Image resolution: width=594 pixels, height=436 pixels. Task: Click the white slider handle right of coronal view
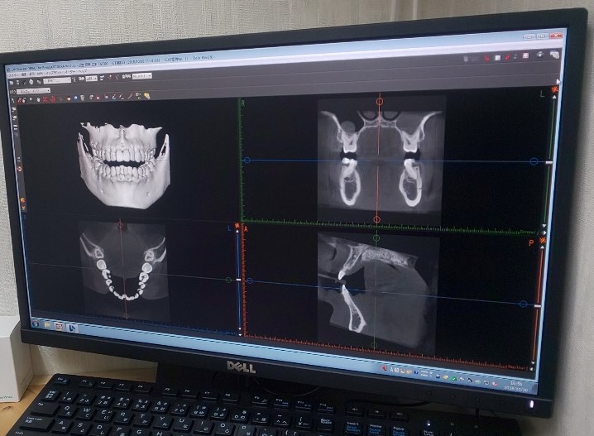click(548, 163)
